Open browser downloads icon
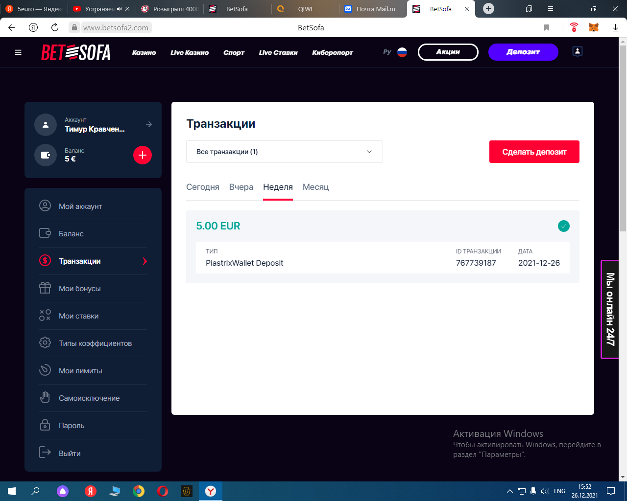The width and height of the screenshot is (627, 501). tap(615, 27)
